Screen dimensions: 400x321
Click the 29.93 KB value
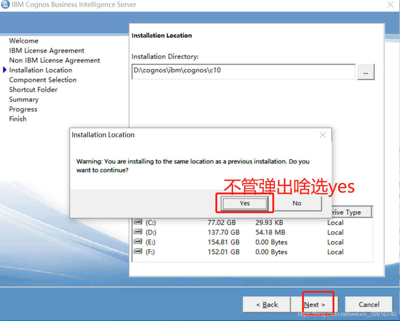[x=269, y=223]
